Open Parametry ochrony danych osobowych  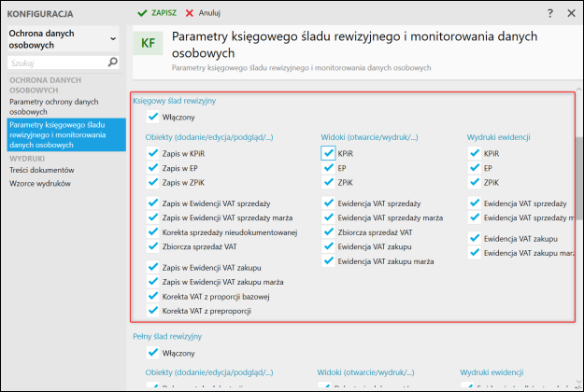point(53,105)
